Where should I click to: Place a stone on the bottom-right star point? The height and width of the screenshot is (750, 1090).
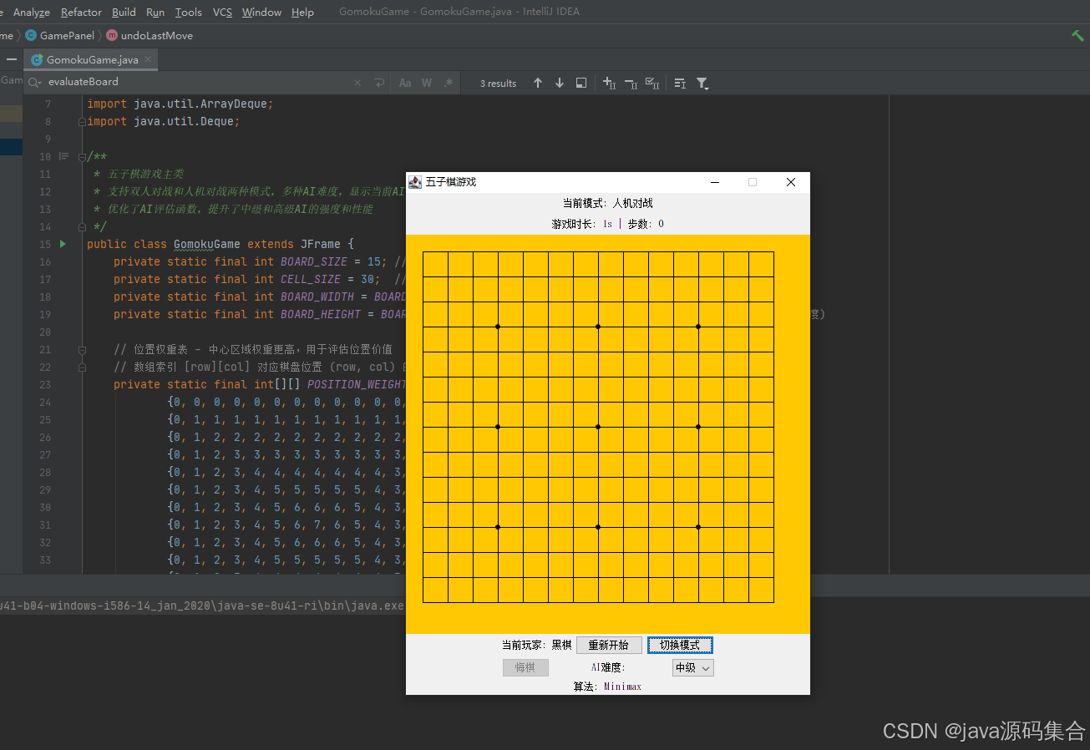[x=698, y=527]
